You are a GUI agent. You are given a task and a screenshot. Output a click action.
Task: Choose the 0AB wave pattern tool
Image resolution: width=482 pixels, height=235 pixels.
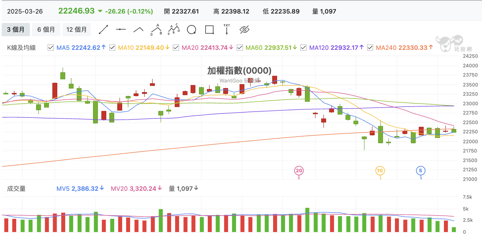(x=156, y=30)
